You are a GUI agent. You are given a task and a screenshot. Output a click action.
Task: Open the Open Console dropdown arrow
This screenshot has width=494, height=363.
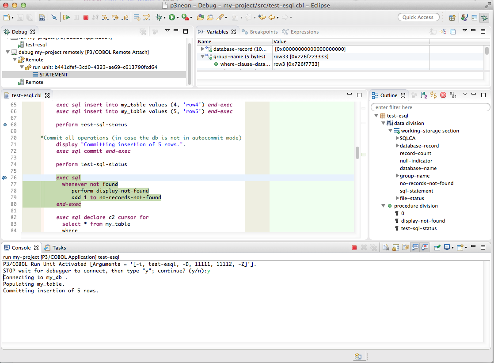[466, 248]
